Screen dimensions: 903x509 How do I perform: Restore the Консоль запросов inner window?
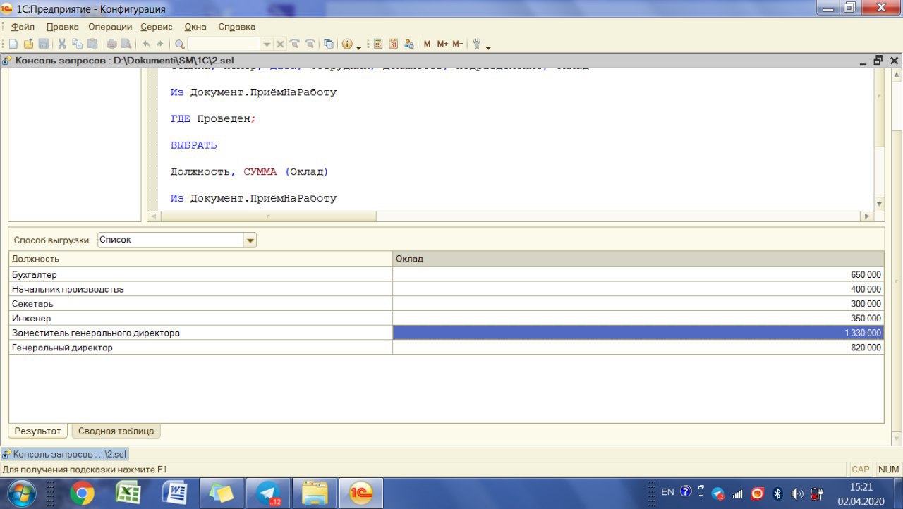878,61
